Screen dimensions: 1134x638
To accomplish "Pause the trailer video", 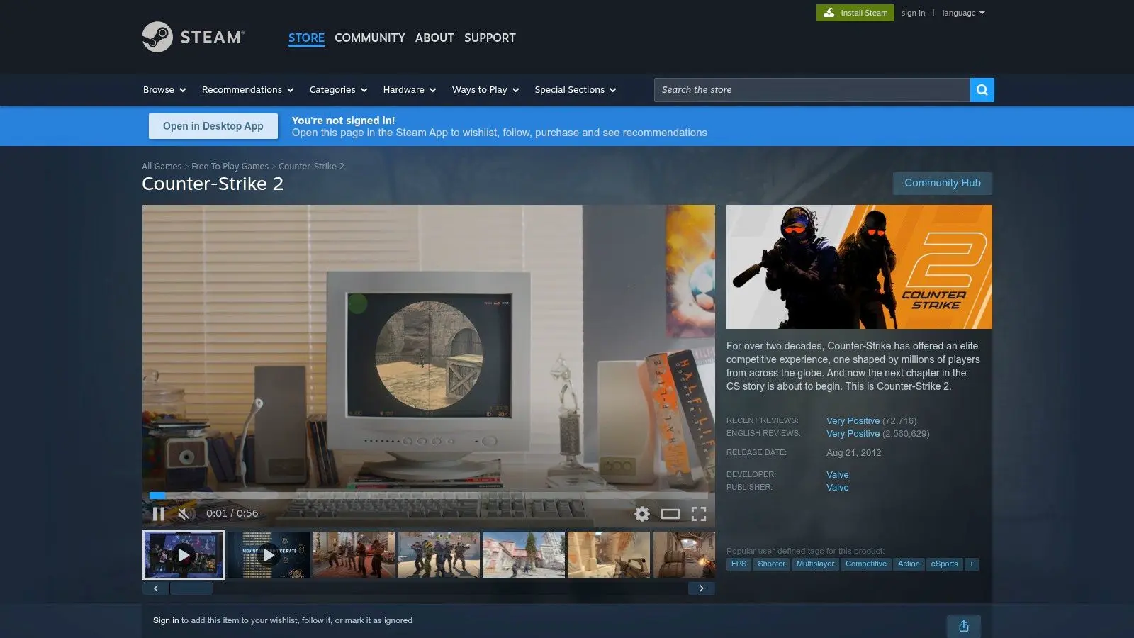I will click(159, 514).
